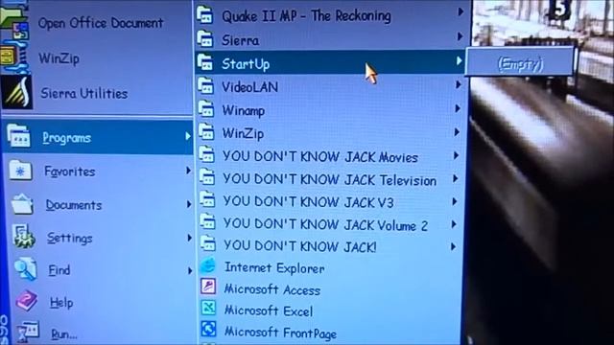Click the Microsoft Excel icon
This screenshot has height=345, width=614.
[x=208, y=308]
